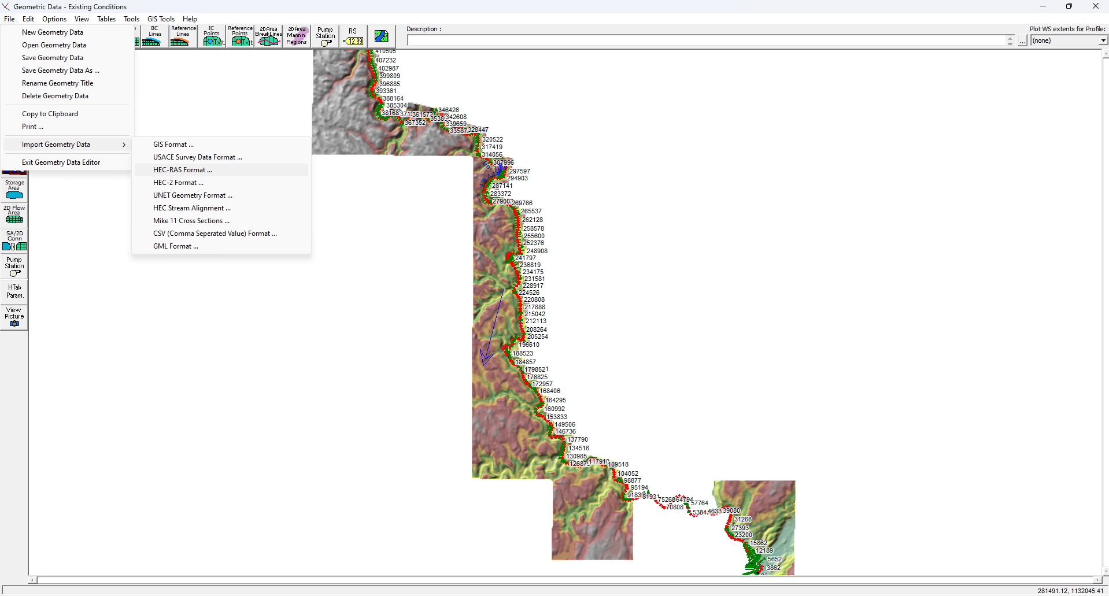Viewport: 1109px width, 596px height.
Task: Click the vertical scrollbar up arrow
Action: (x=1106, y=54)
